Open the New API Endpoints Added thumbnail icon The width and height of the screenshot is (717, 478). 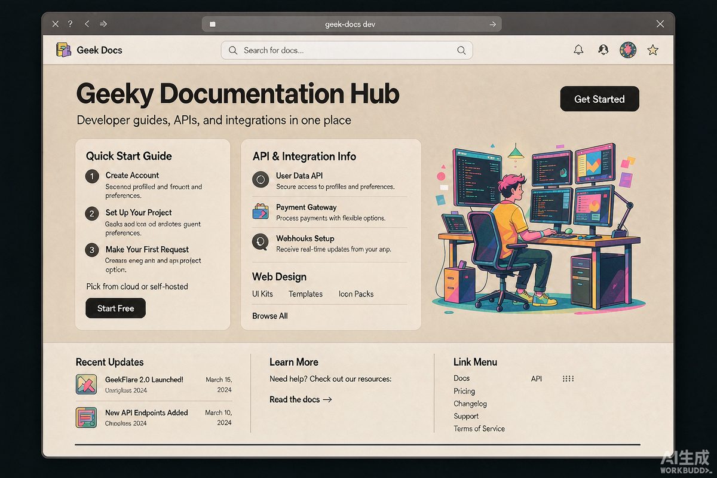86,417
